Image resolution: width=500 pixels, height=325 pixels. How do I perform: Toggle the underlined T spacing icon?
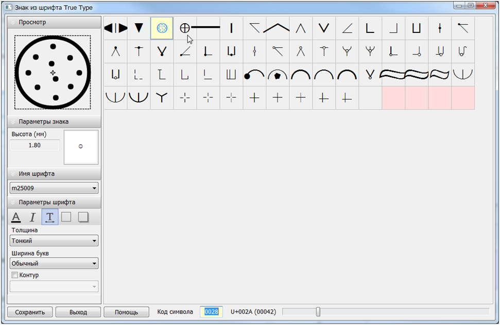(50, 217)
